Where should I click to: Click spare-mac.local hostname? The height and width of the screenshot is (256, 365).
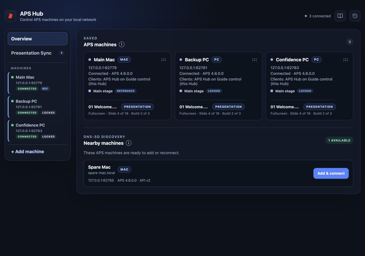pyautogui.click(x=102, y=173)
